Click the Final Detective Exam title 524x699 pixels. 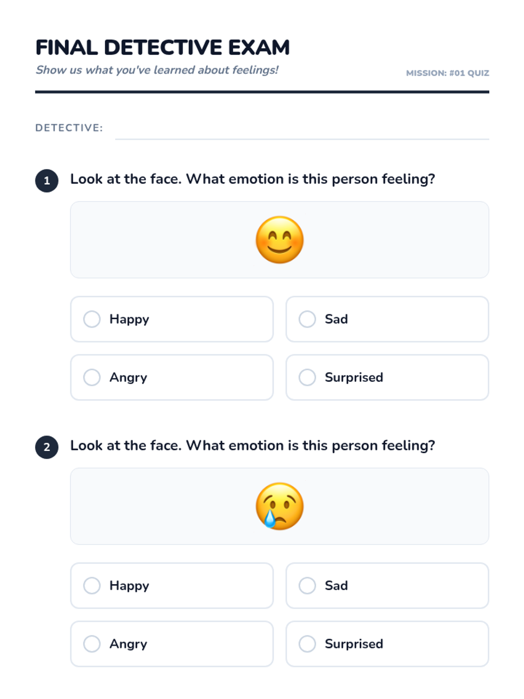click(x=162, y=47)
